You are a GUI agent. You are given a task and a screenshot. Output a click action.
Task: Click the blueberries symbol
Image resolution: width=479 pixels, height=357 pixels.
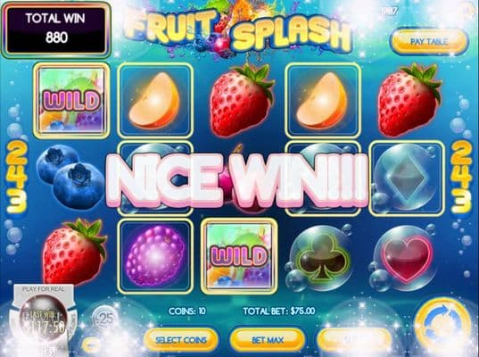[x=70, y=177]
